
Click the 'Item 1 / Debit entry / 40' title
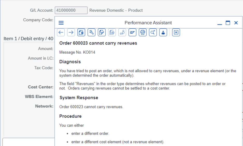29,39
